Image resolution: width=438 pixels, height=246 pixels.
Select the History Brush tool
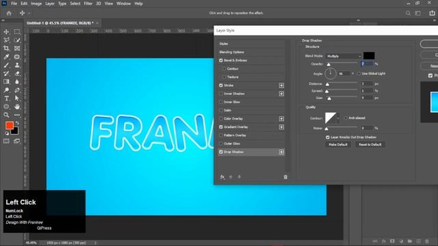[6, 74]
